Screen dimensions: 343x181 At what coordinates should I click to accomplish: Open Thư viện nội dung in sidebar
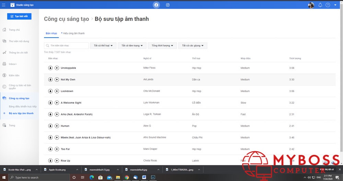(x=19, y=41)
